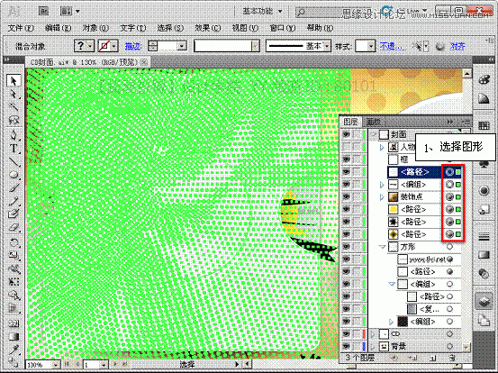Expand the 背景 layer
Image resolution: width=498 pixels, height=373 pixels.
373,346
